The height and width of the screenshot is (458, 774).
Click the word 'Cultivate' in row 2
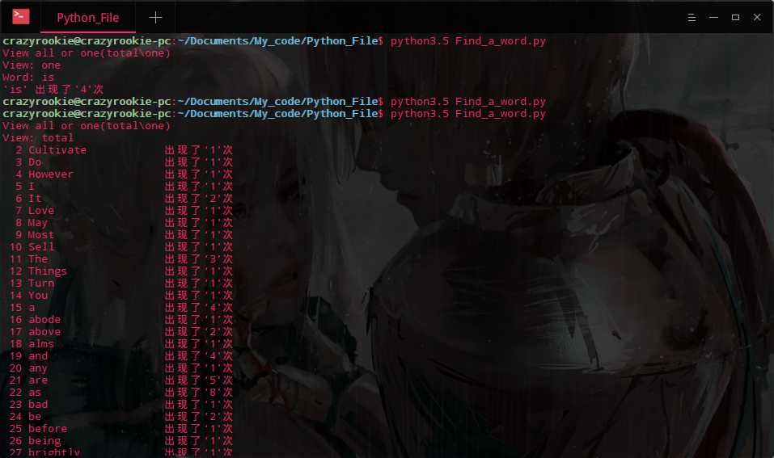click(x=57, y=150)
